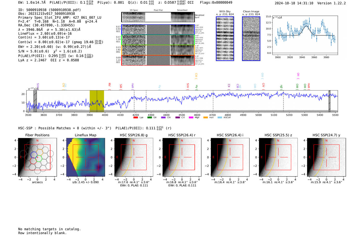Click the HSC-SSP Possible Matches = 0 line
Screen dimensions: 364x247
[x=95, y=128]
